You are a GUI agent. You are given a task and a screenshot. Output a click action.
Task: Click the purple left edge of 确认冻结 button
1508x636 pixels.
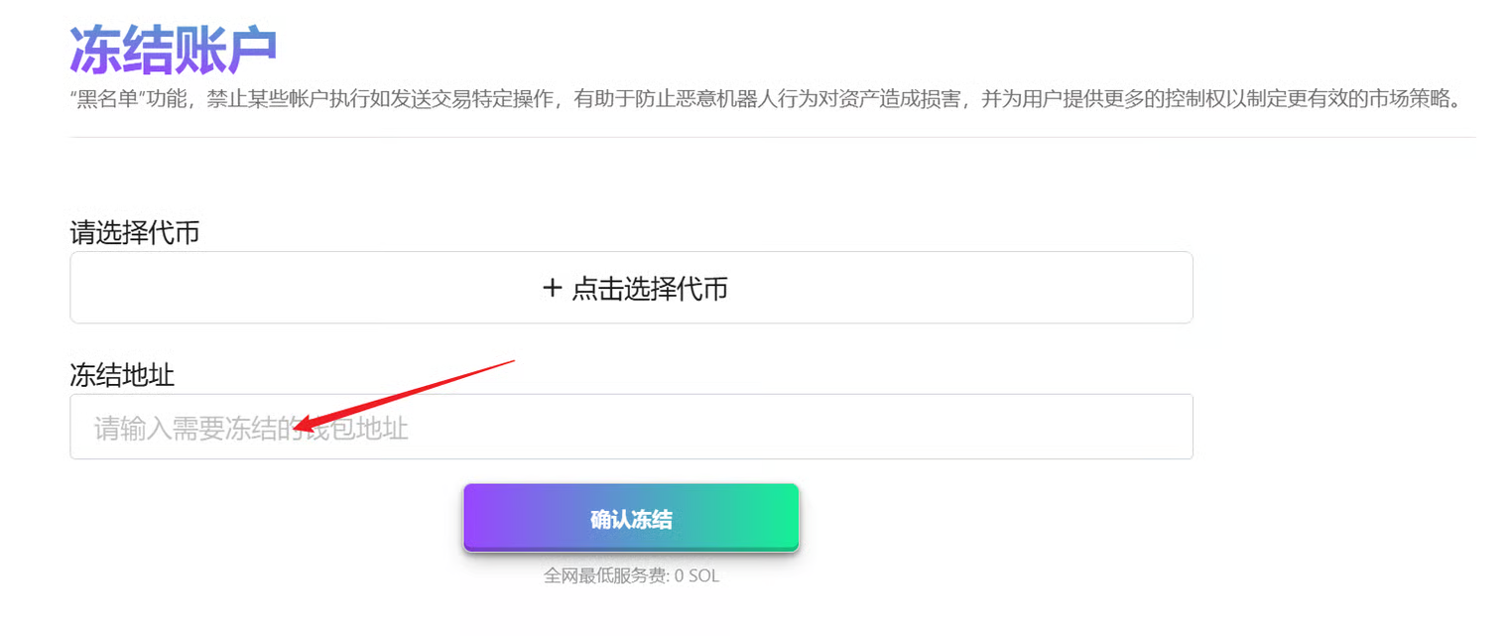(x=480, y=517)
